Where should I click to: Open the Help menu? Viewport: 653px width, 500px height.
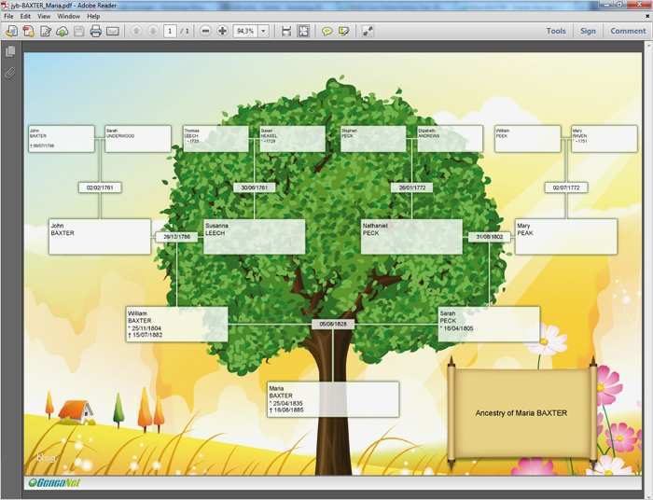pos(93,16)
